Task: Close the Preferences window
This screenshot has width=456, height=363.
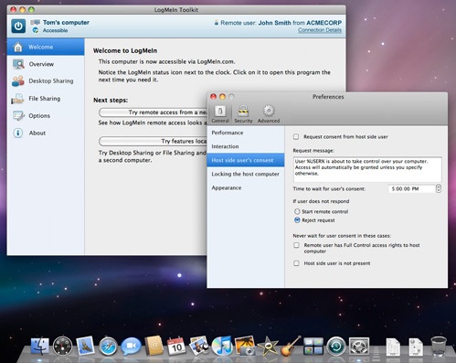Action: point(213,97)
